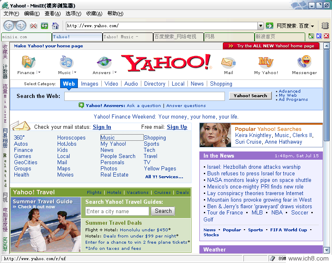Open Yahoo Answers globe icon
This screenshot has width=332, height=263.
tap(104, 62)
